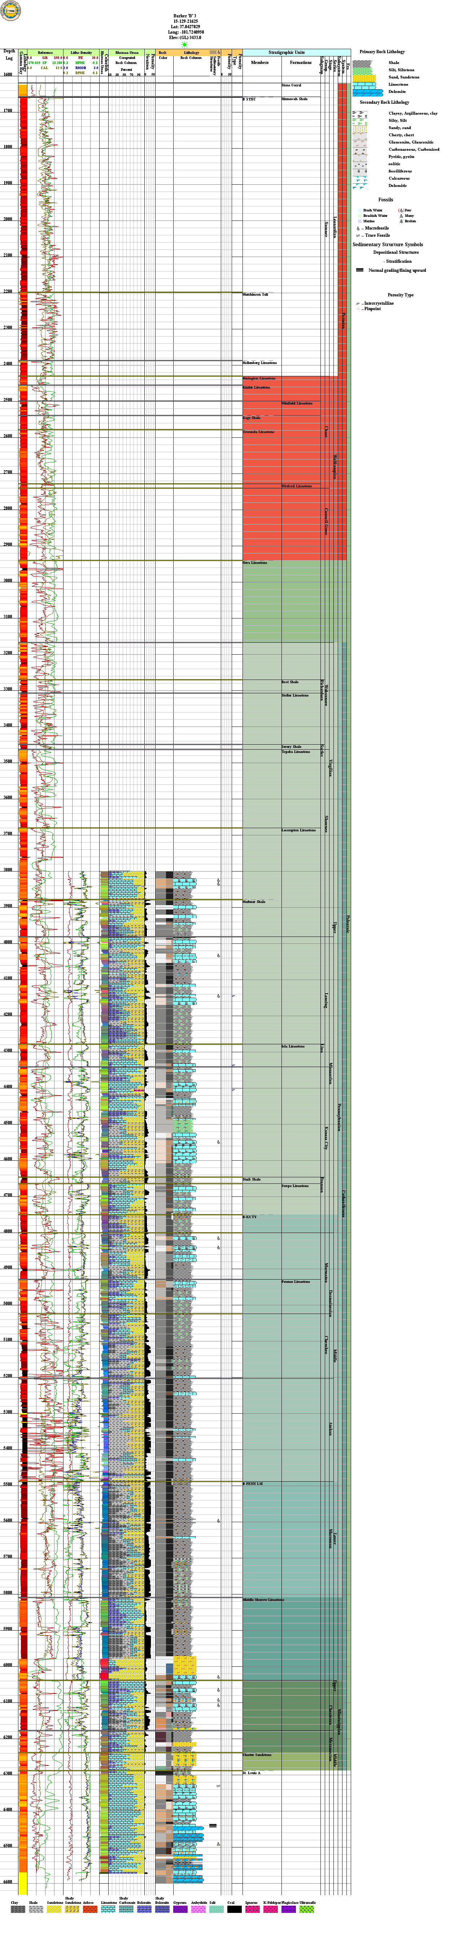Viewport: 450px width, 1940px height.
Task: Click the Neva Limestone label
Action: [255, 562]
